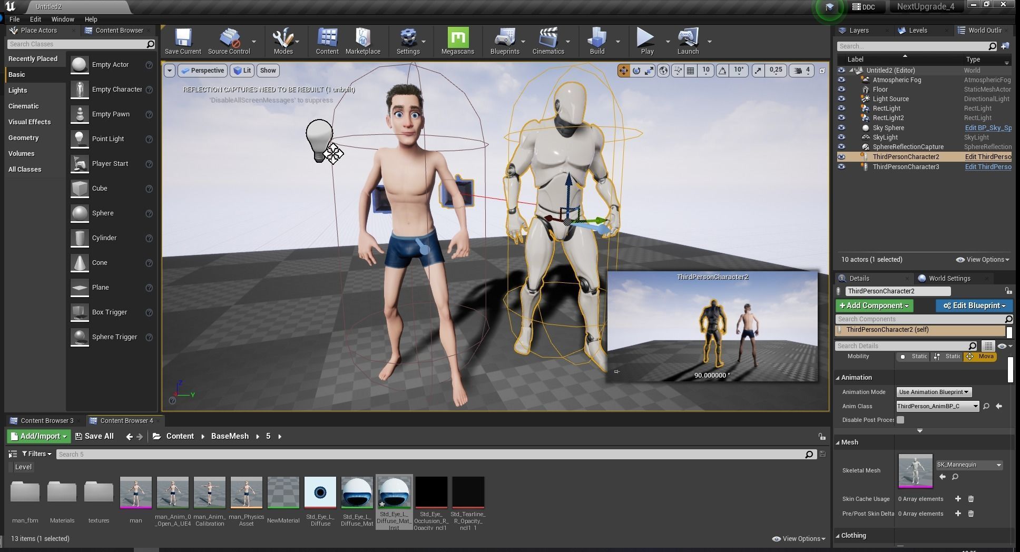Open the File menu
Image resolution: width=1020 pixels, height=552 pixels.
coord(14,19)
